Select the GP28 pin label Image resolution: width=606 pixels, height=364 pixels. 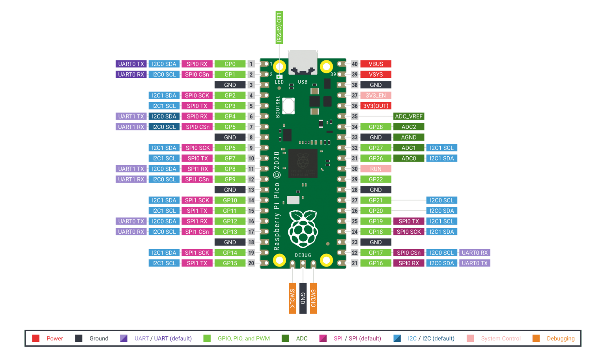click(x=376, y=127)
